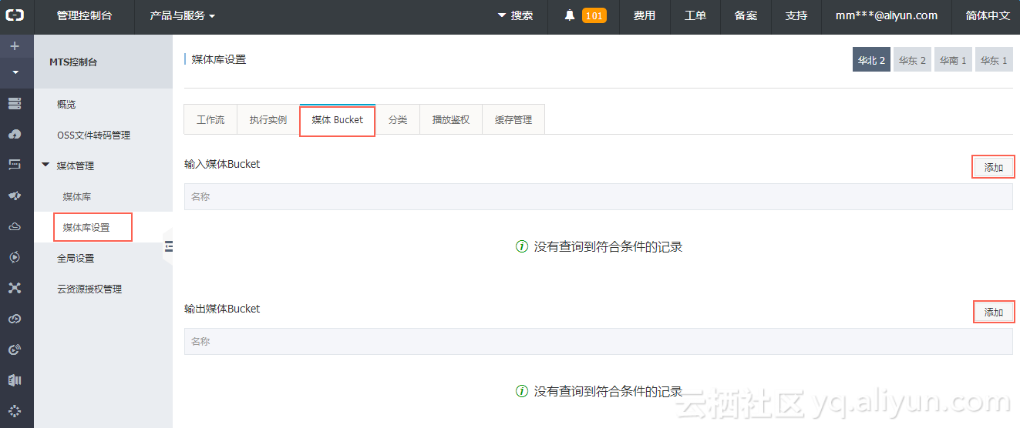1020x428 pixels.
Task: Switch to the 分类 tab
Action: 398,119
